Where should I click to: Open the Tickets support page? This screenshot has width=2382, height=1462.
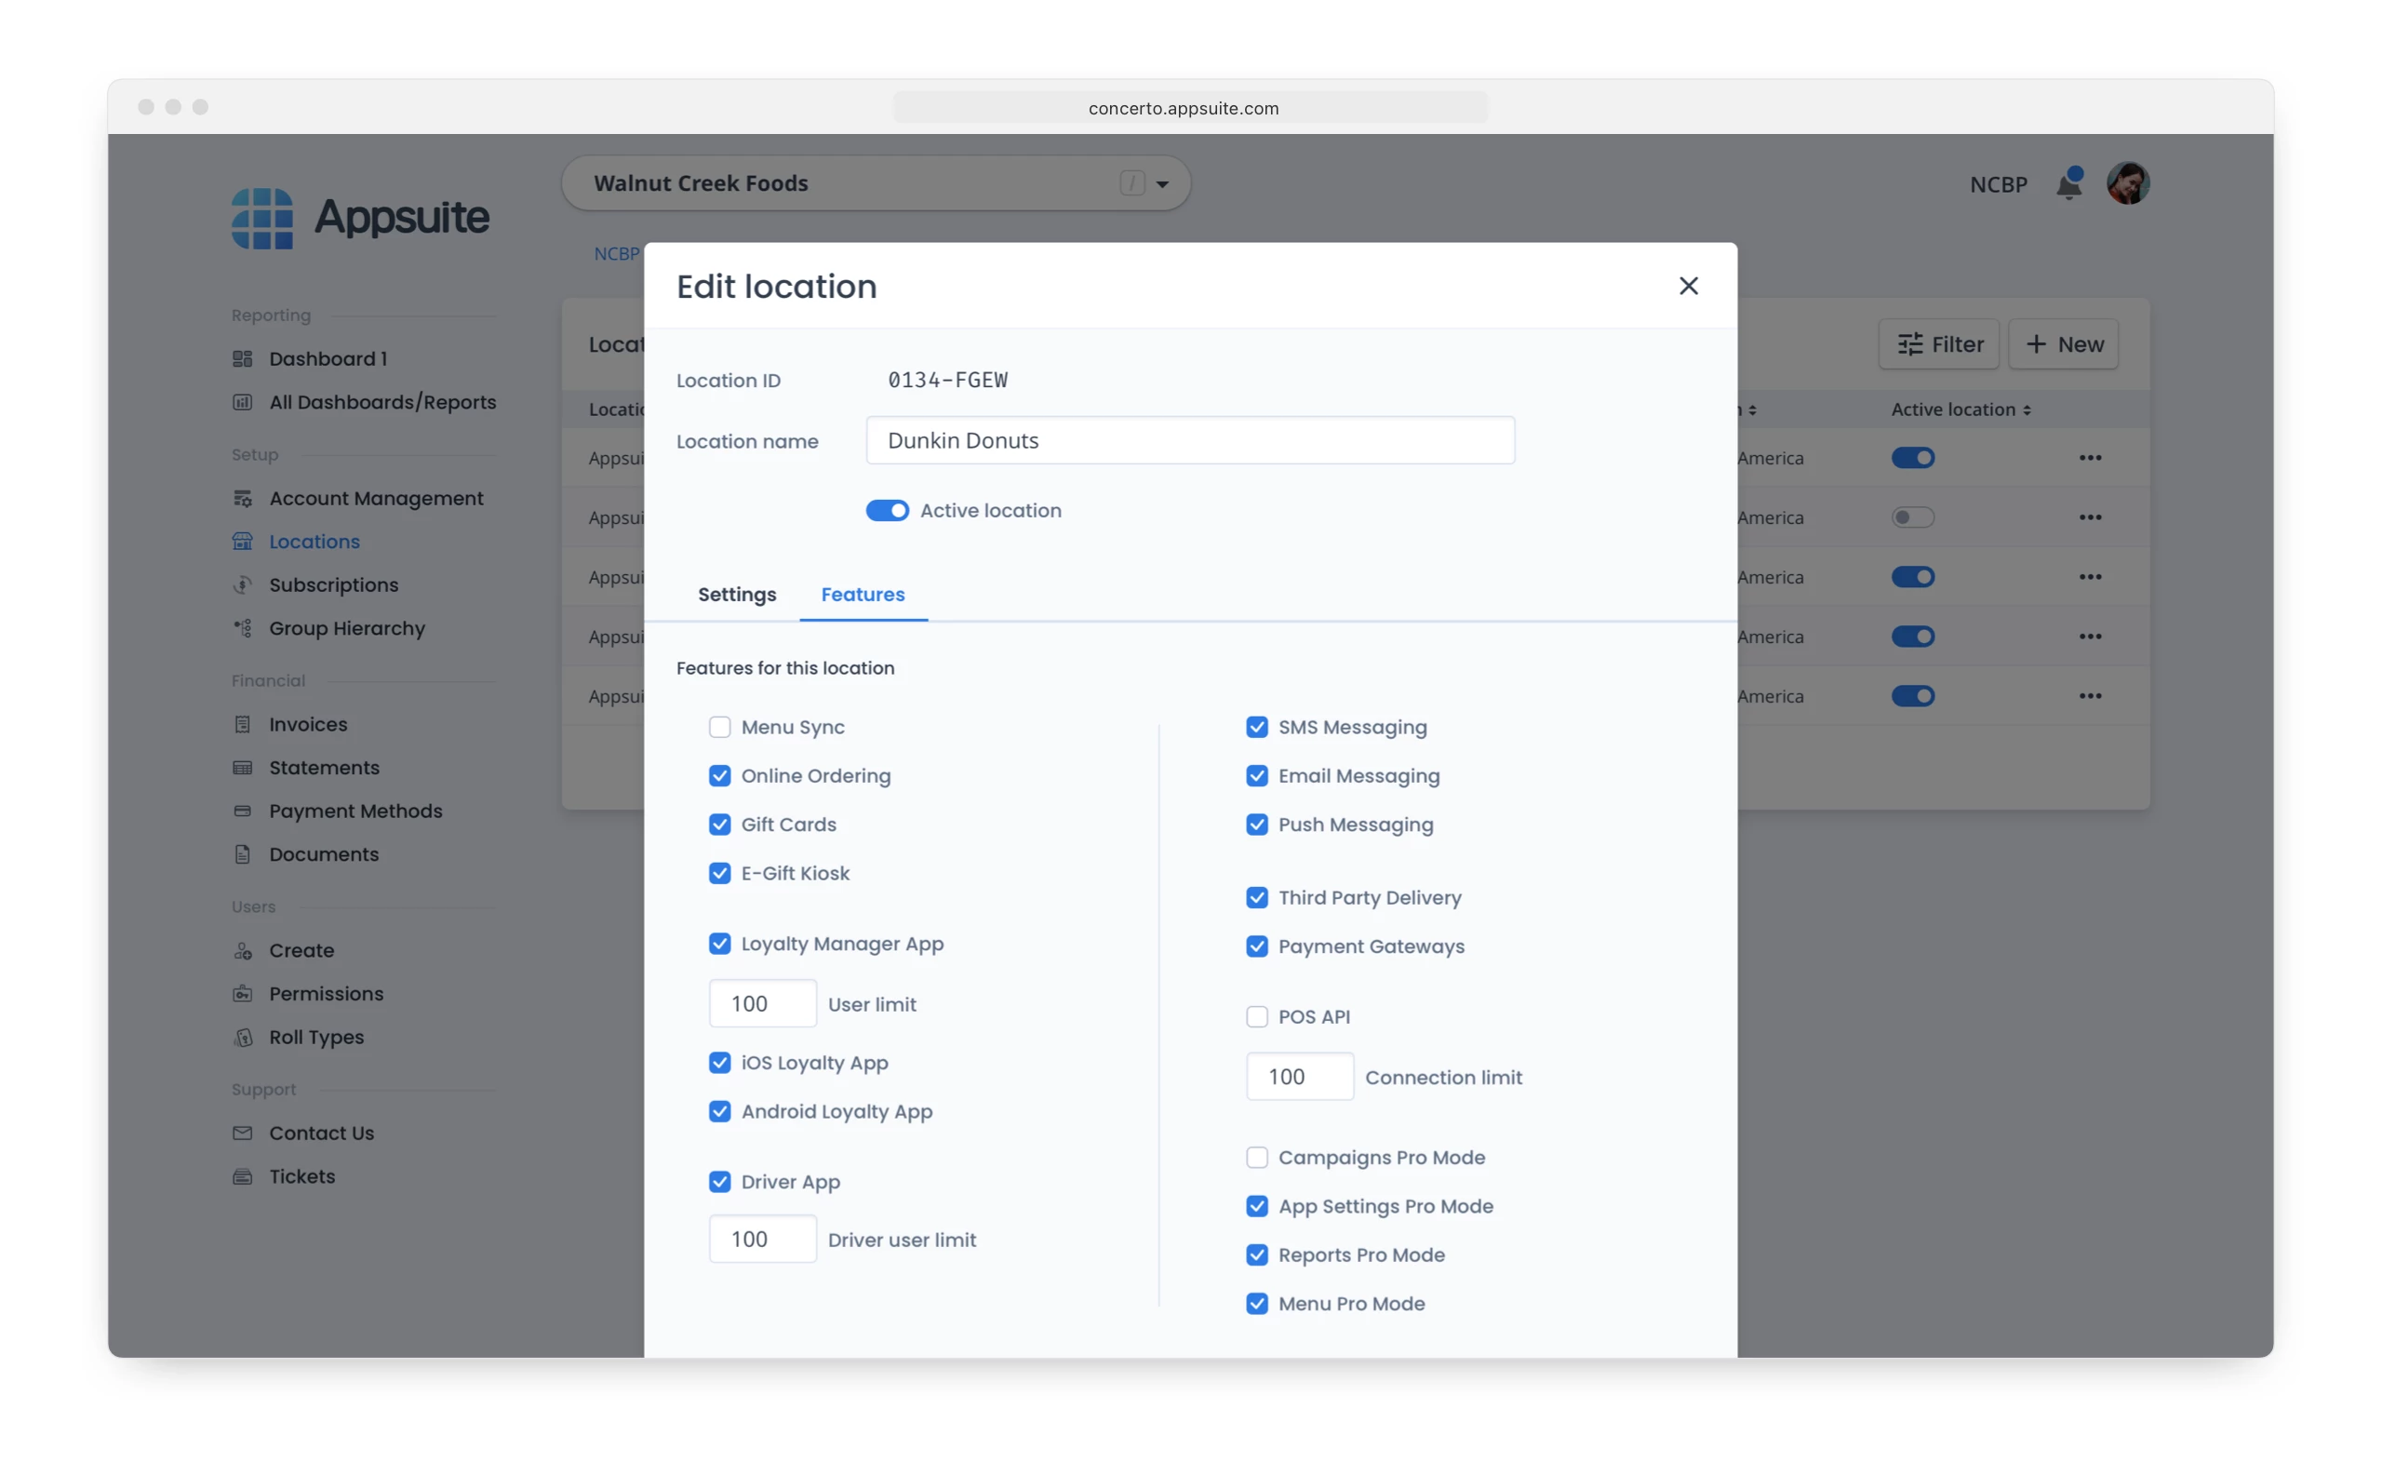click(301, 1176)
